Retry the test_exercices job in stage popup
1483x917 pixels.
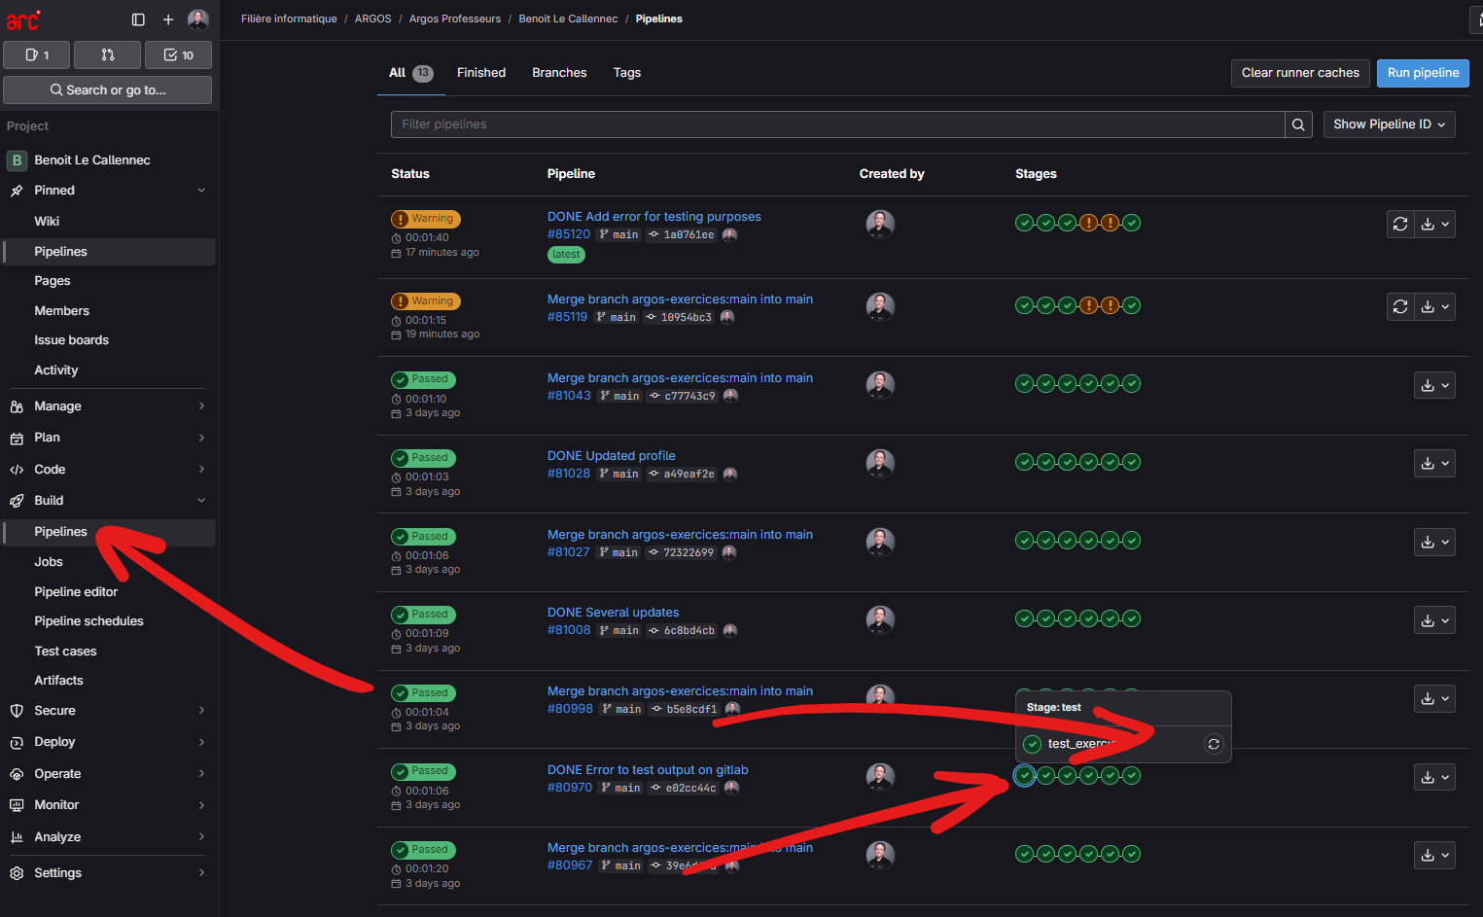(1214, 744)
